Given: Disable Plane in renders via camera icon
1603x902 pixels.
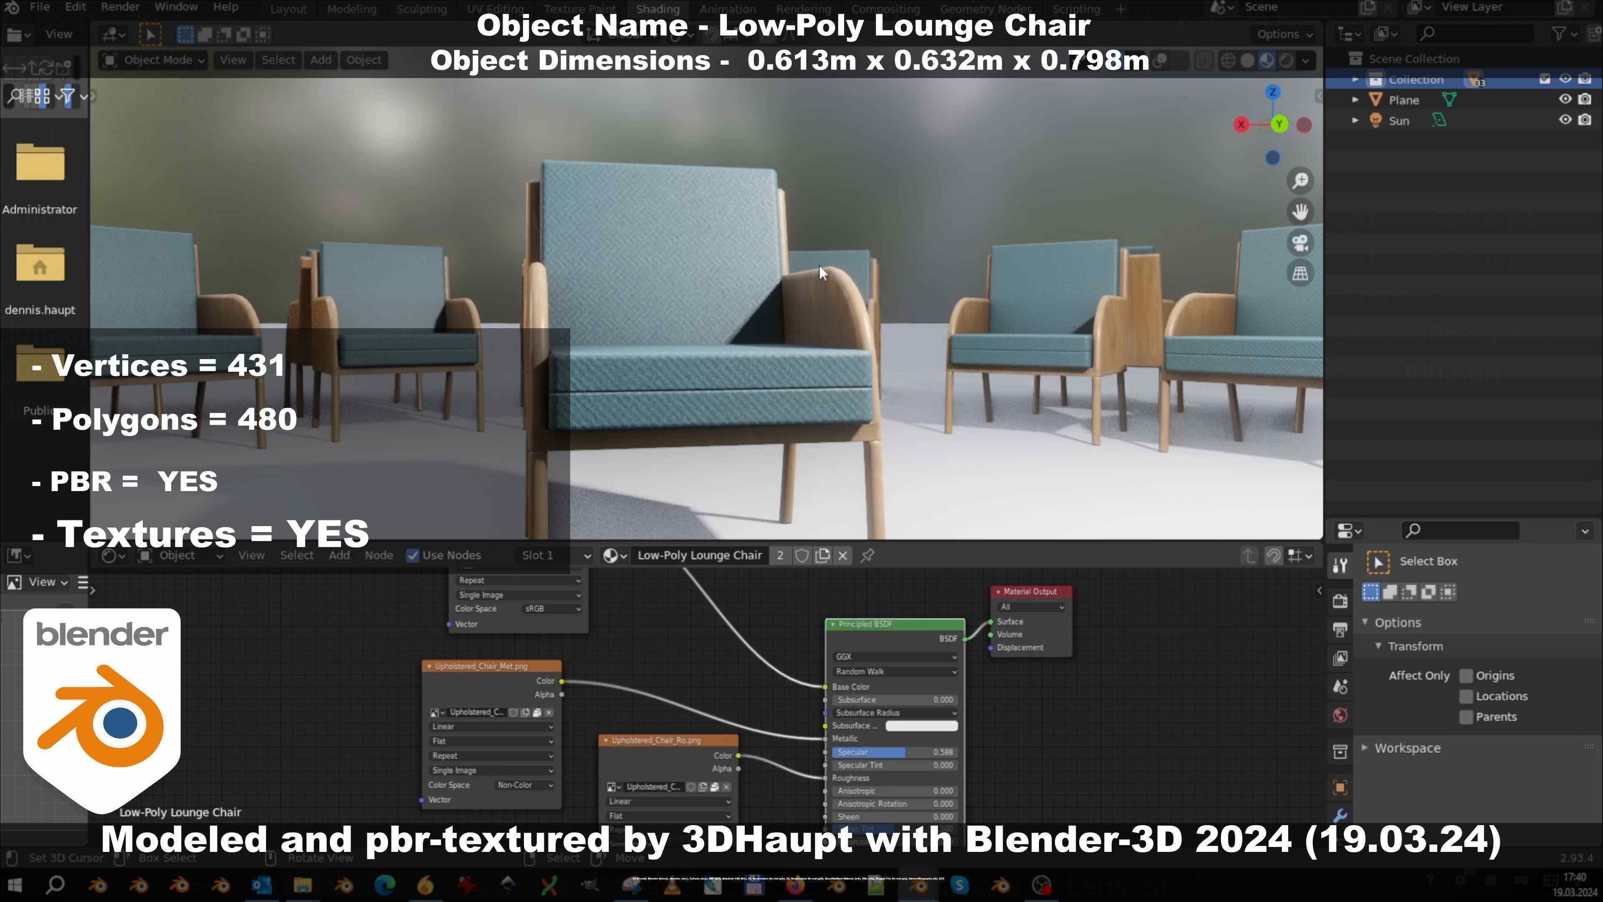Looking at the screenshot, I should 1585,99.
